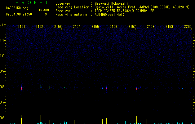Click the date stamp 02.04.30 21:50
This screenshot has width=195, height=124.
[x=19, y=14]
